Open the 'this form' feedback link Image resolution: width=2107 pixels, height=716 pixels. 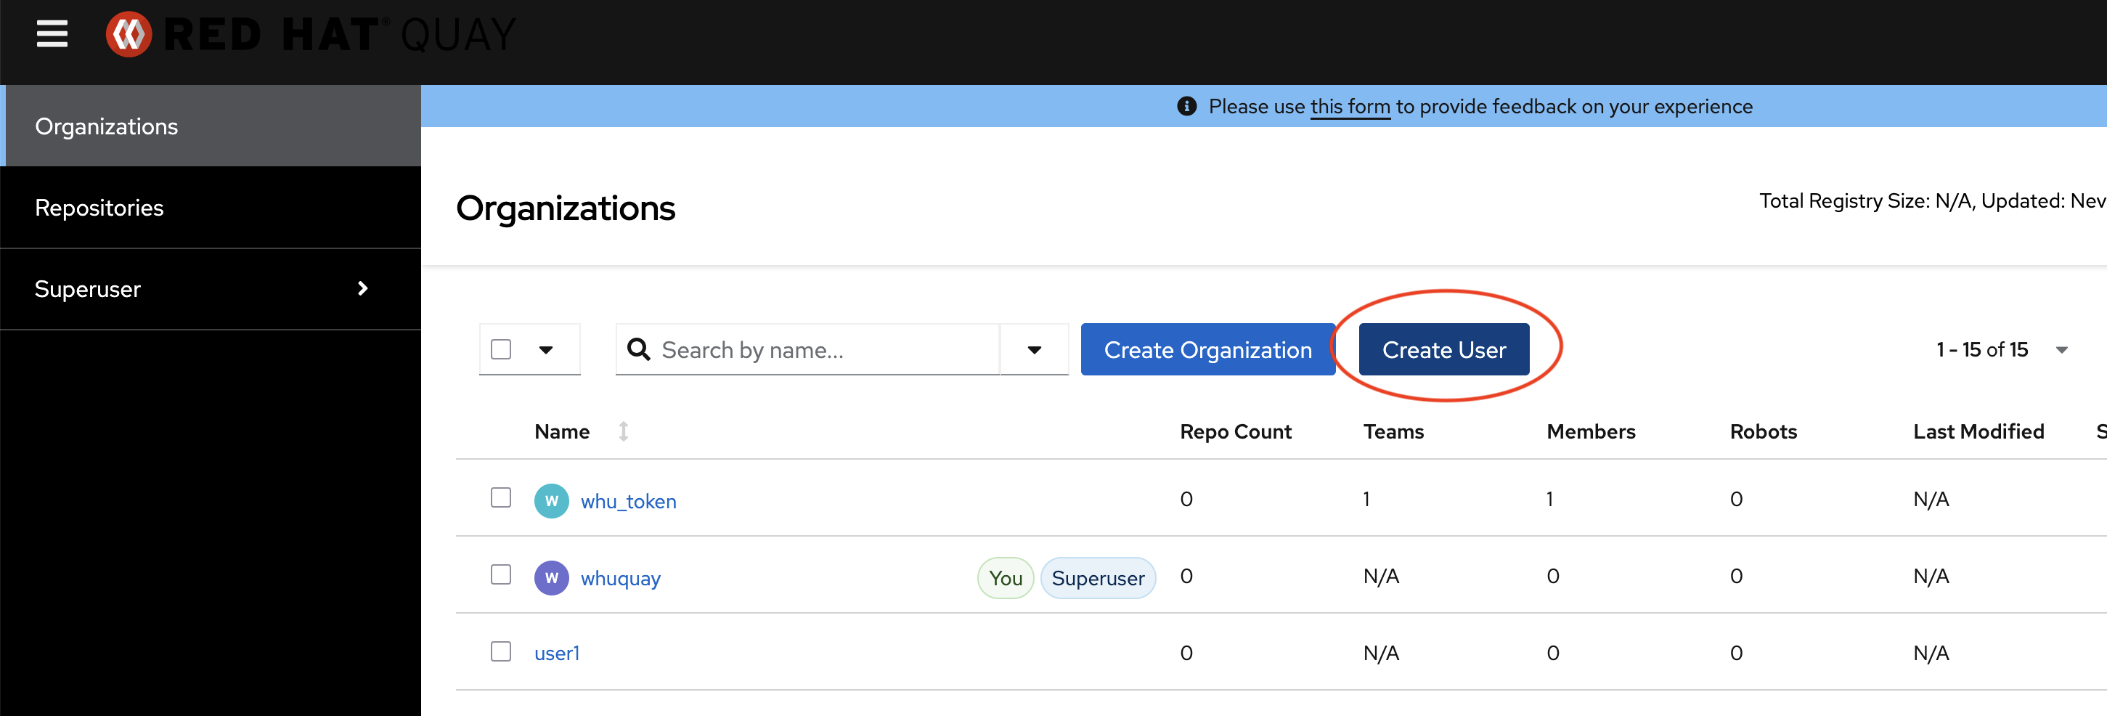[1350, 106]
